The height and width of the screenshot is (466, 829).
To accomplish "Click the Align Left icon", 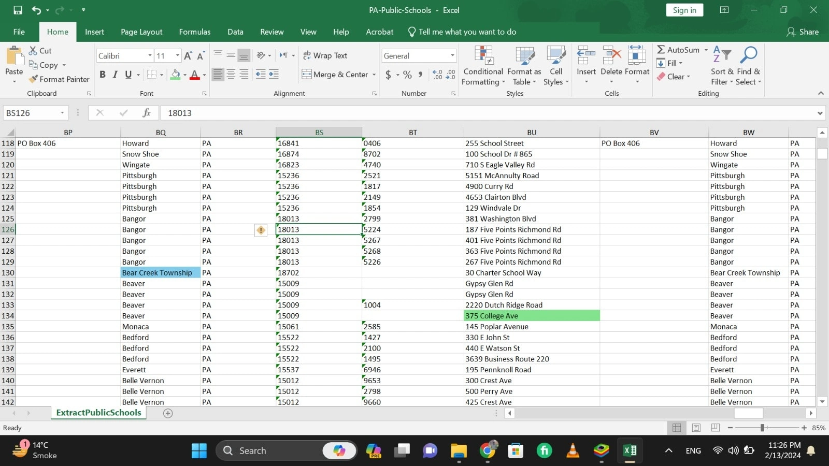I will pyautogui.click(x=218, y=75).
